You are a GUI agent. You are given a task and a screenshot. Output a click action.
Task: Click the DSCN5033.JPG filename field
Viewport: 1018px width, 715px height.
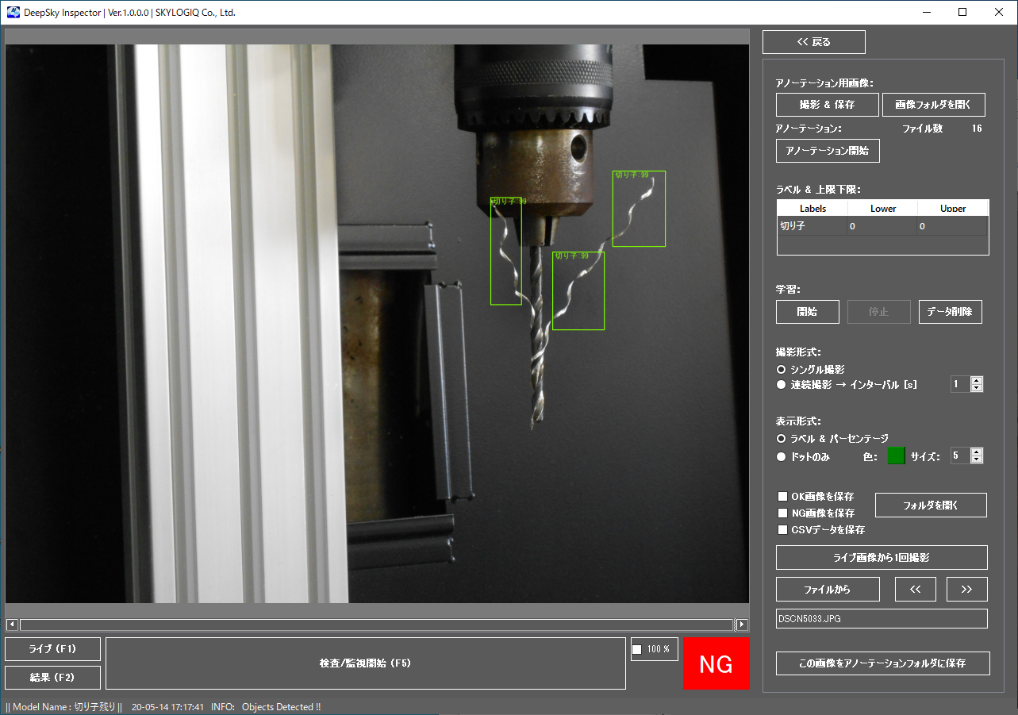click(882, 619)
